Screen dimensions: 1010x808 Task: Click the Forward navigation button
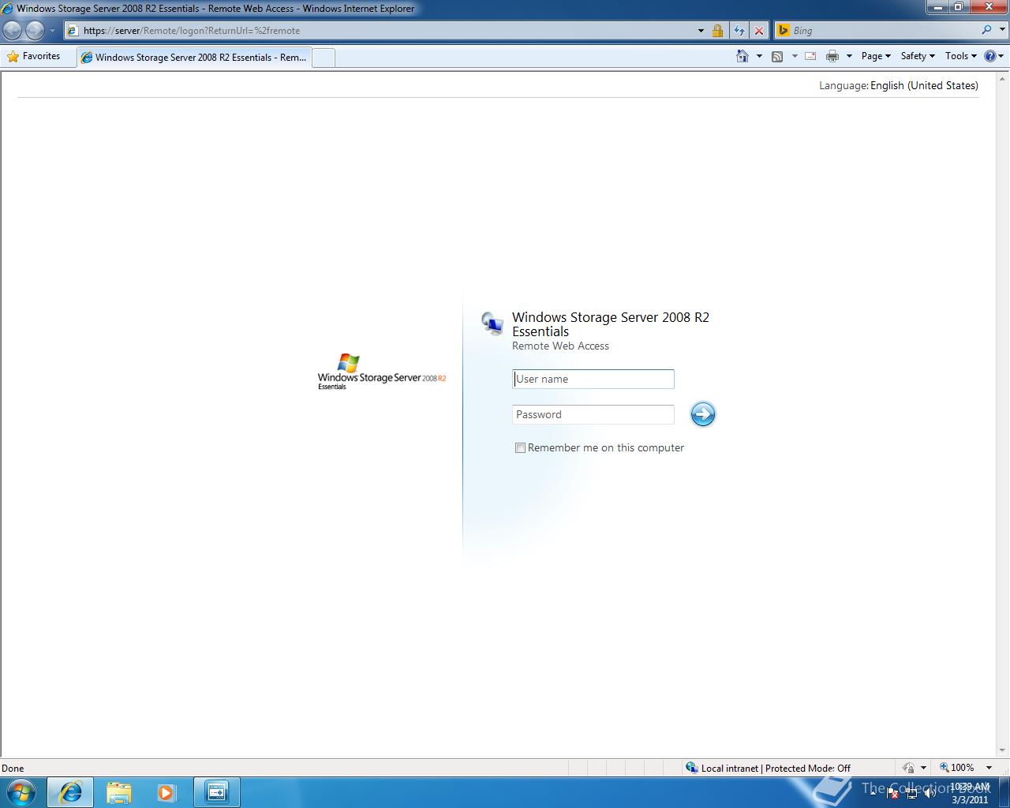point(35,30)
